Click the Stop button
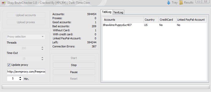211x92 pixels. coord(74,65)
